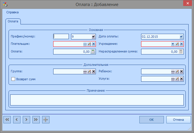Image resolution: width=194 pixels, height=133 pixels.
Task: Click the Примечание text area
Action: (x=97, y=100)
